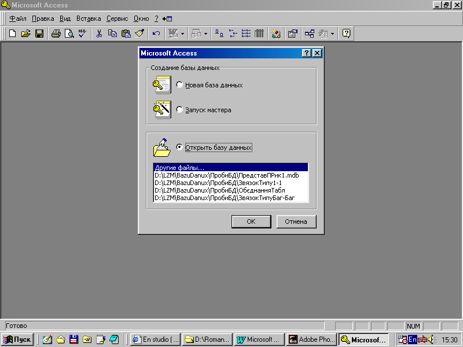The width and height of the screenshot is (463, 347).
Task: Expand the New Object dropdown arrow
Action: 332,34
